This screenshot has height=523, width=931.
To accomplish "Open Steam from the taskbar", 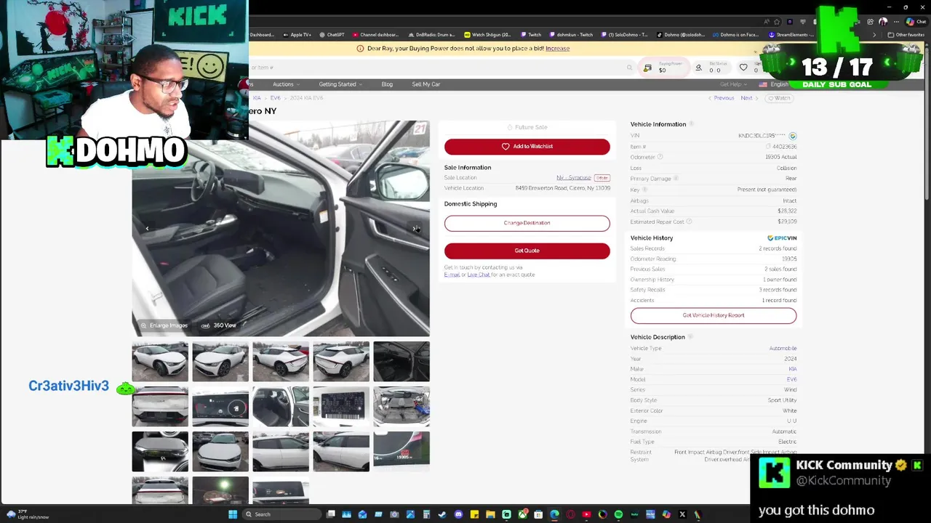I will coord(442,514).
